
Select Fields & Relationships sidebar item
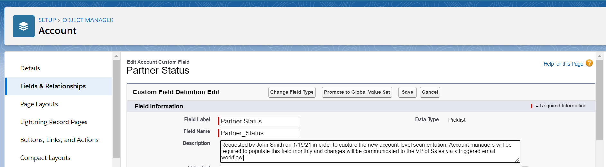59,86
